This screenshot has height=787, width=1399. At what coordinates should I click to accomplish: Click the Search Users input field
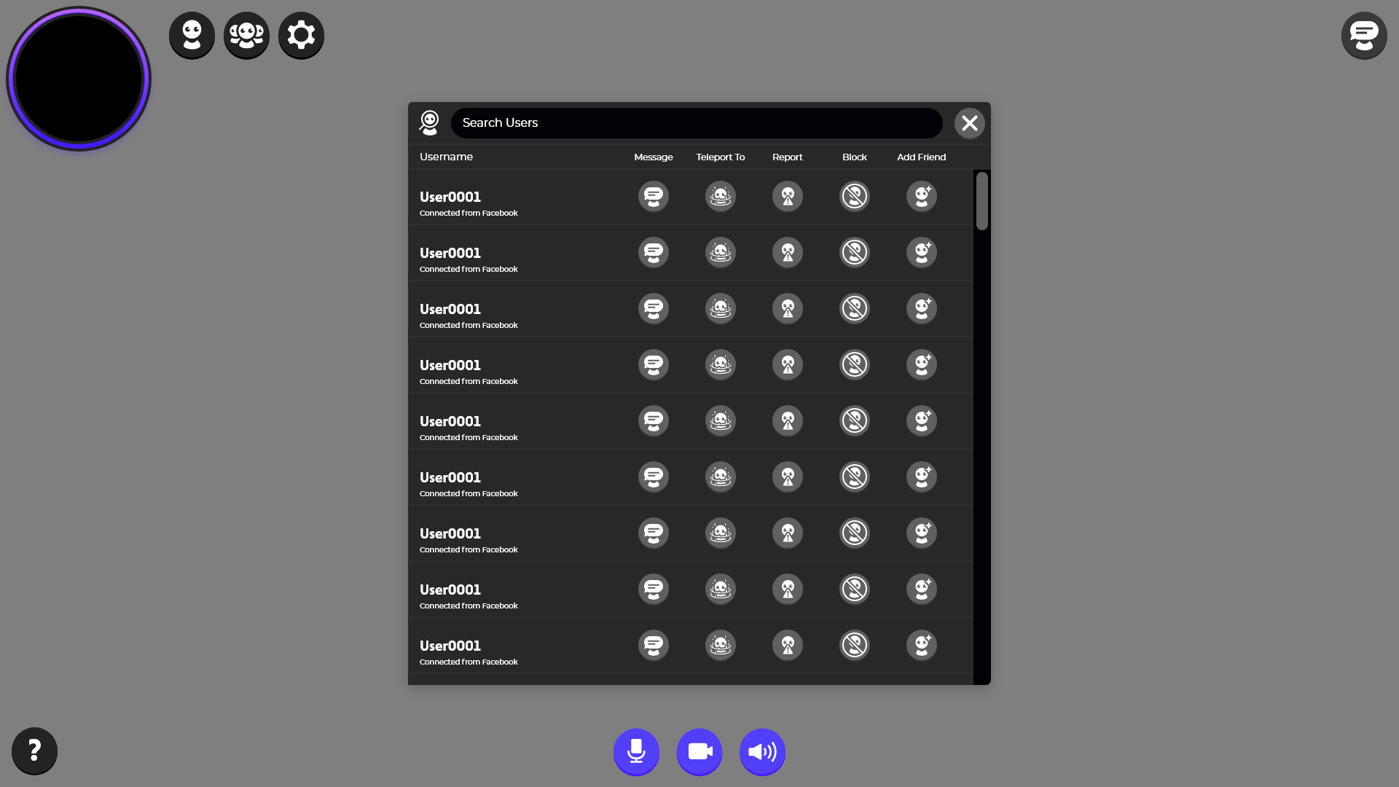pos(696,123)
